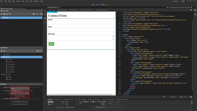Switch to the DMXzone App Connect tab
The height and width of the screenshot is (111, 197).
(x=20, y=9)
